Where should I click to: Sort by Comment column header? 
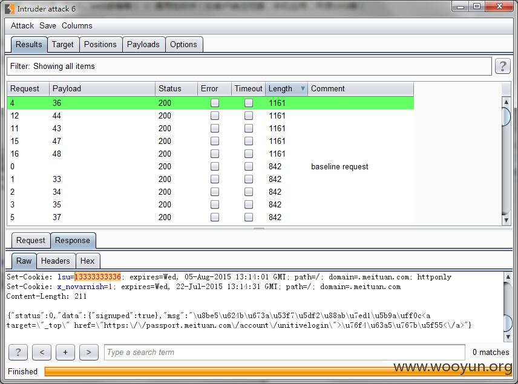pyautogui.click(x=361, y=88)
